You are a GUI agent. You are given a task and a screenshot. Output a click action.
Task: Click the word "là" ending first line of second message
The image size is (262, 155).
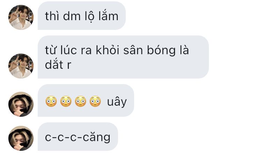coord(184,49)
